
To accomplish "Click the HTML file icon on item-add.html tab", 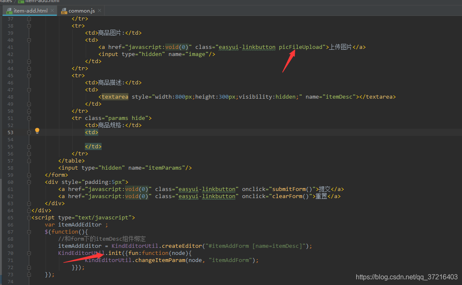I will pos(9,11).
